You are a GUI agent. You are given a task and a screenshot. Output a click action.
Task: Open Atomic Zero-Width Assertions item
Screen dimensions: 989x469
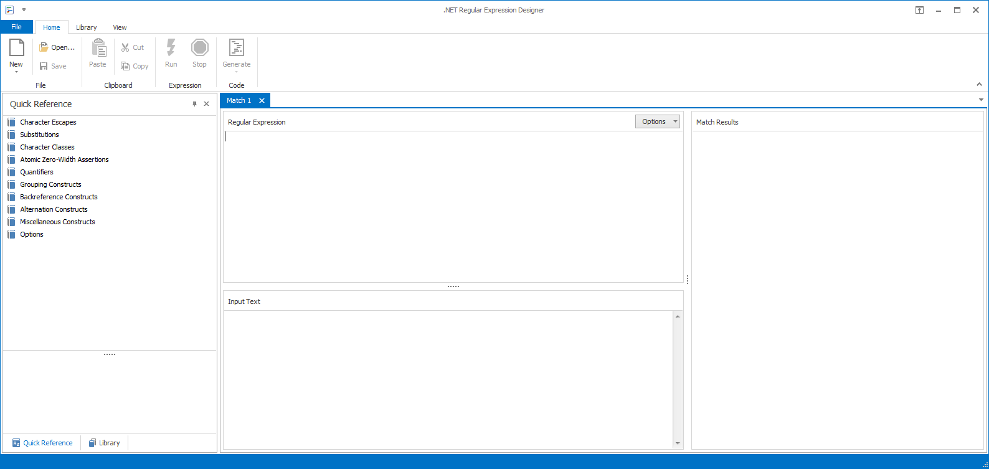click(64, 159)
